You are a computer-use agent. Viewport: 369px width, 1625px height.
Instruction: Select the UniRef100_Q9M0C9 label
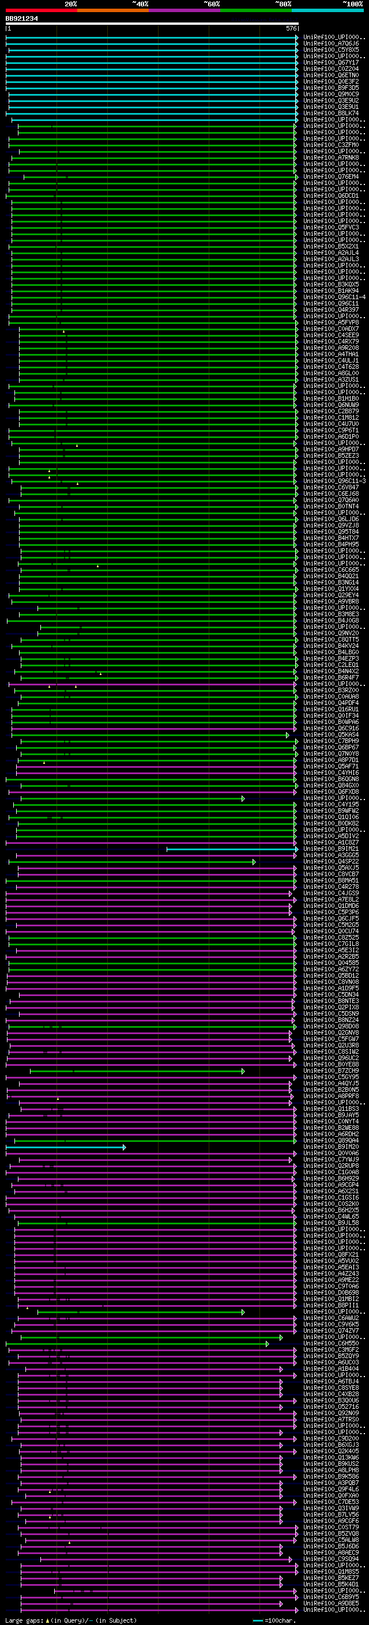tap(331, 94)
